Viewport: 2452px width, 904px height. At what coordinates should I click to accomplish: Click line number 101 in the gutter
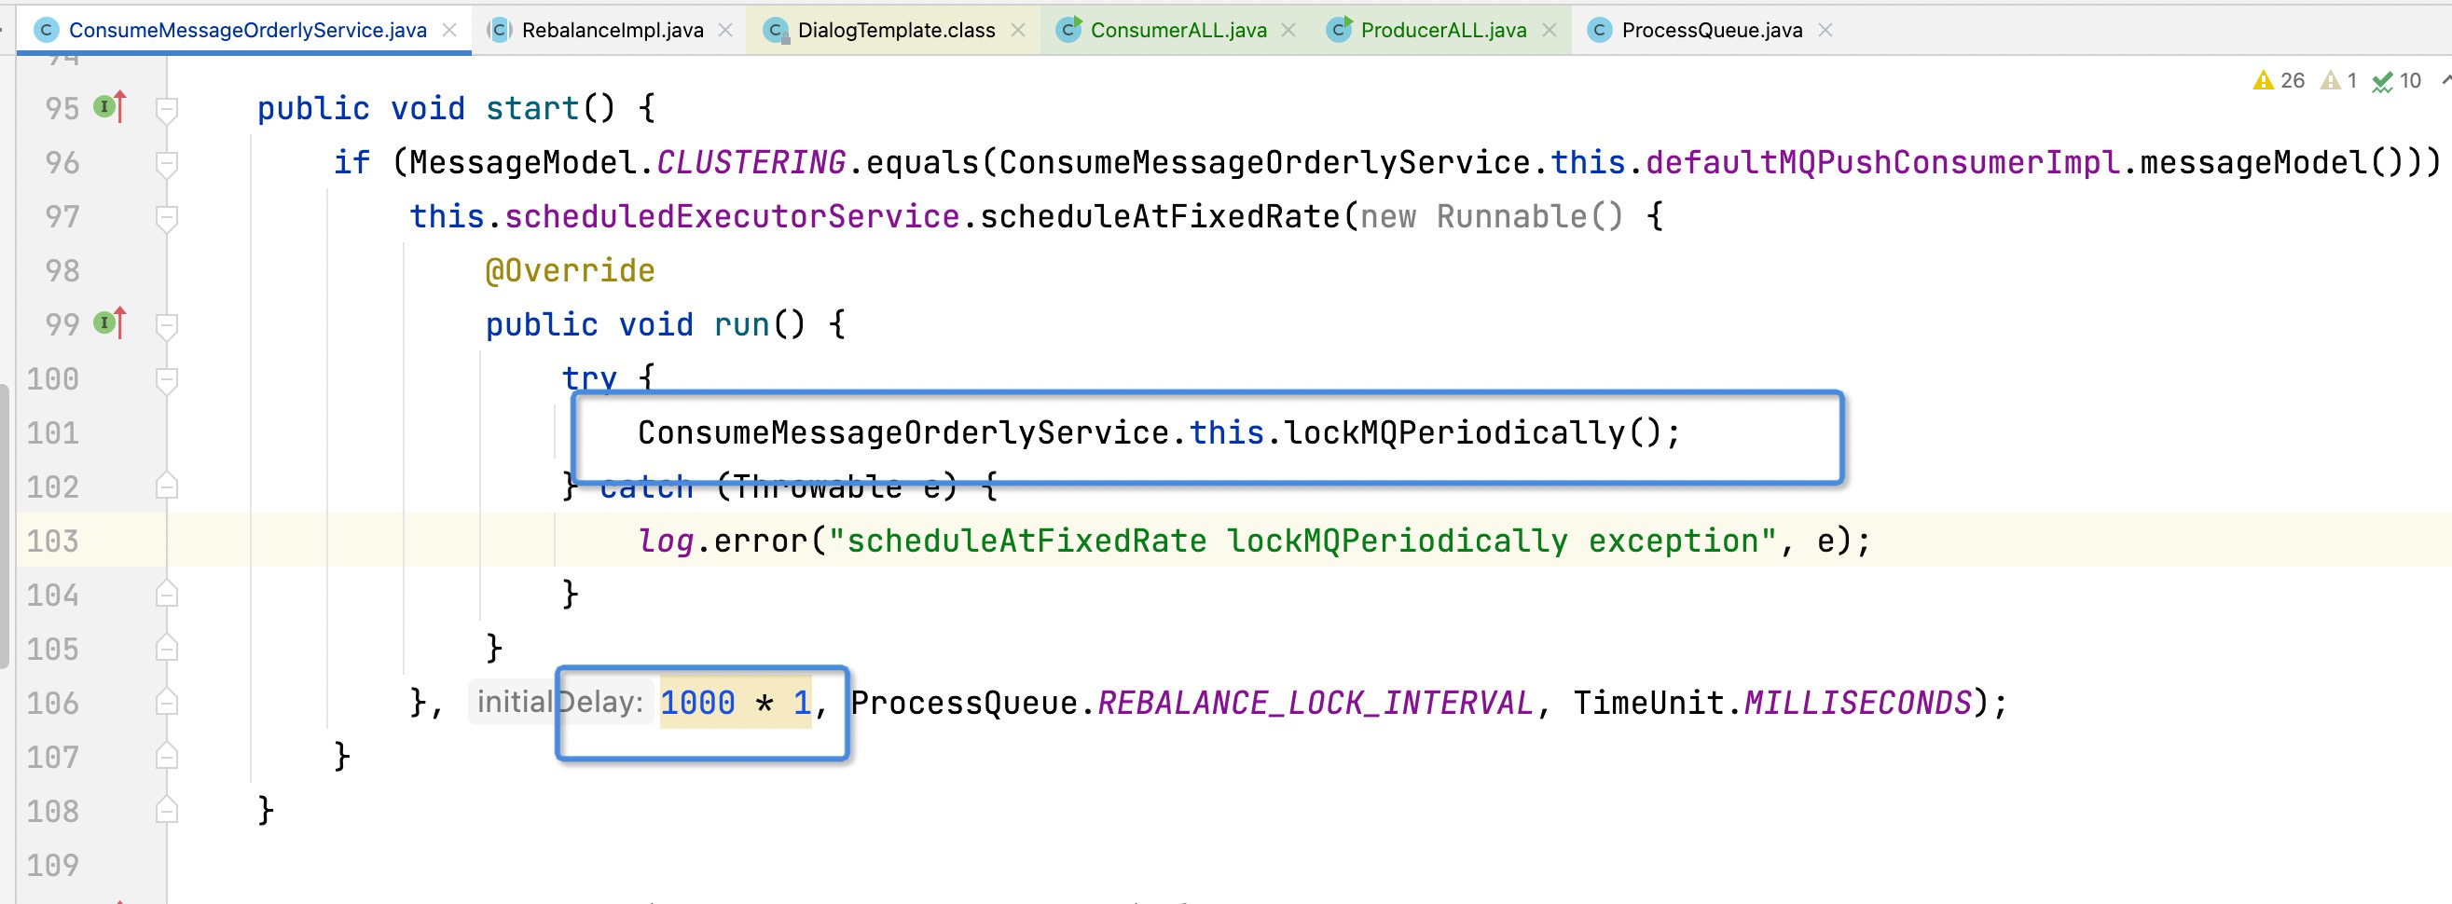[x=52, y=433]
